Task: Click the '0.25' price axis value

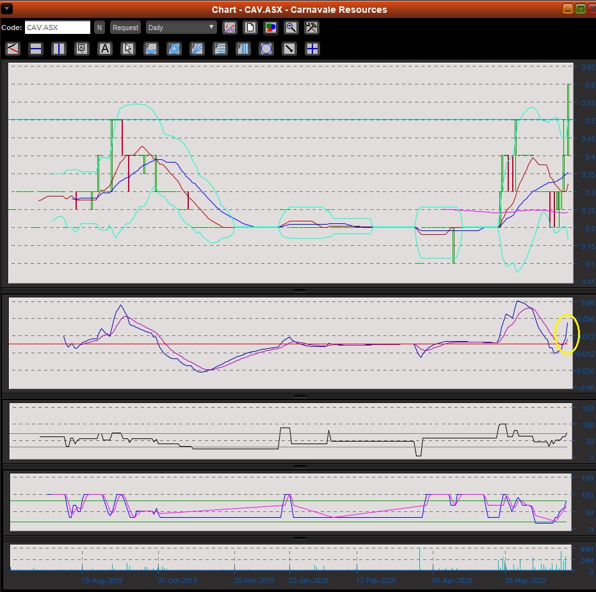Action: click(x=588, y=210)
